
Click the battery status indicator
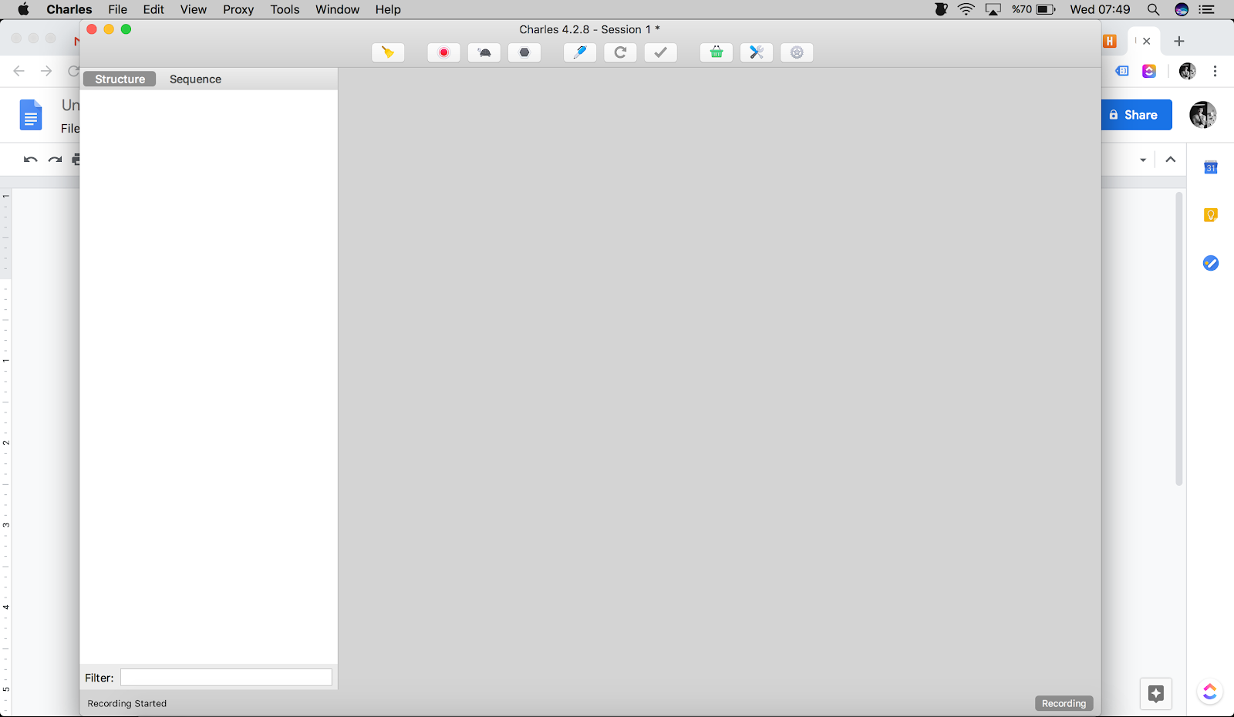(1033, 9)
